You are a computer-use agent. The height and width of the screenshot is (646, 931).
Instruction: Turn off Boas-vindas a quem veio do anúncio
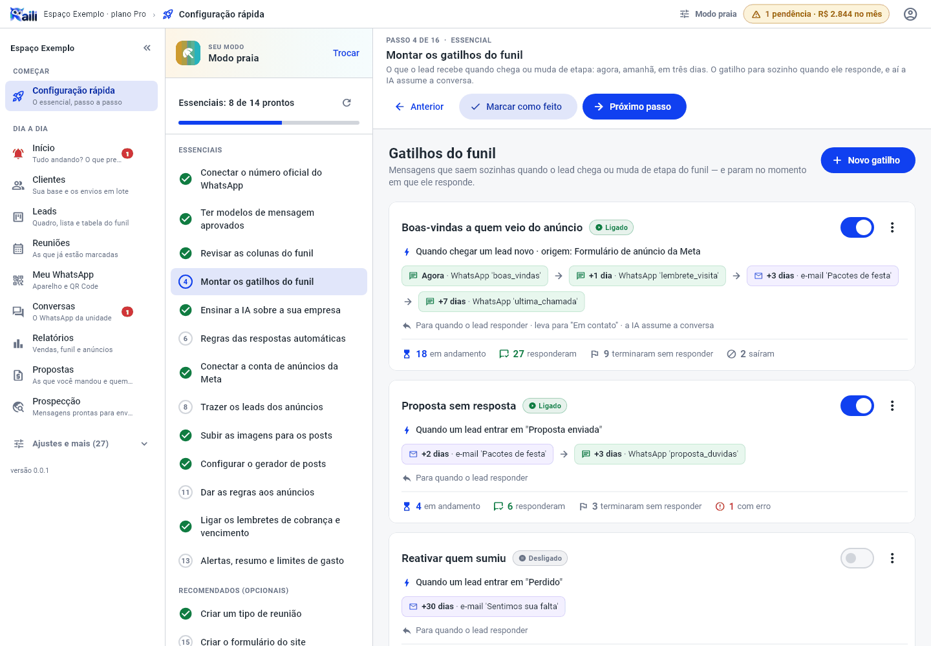click(x=857, y=227)
